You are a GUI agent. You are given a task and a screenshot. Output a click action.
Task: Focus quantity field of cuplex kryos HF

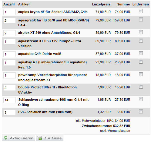pos(9,12)
